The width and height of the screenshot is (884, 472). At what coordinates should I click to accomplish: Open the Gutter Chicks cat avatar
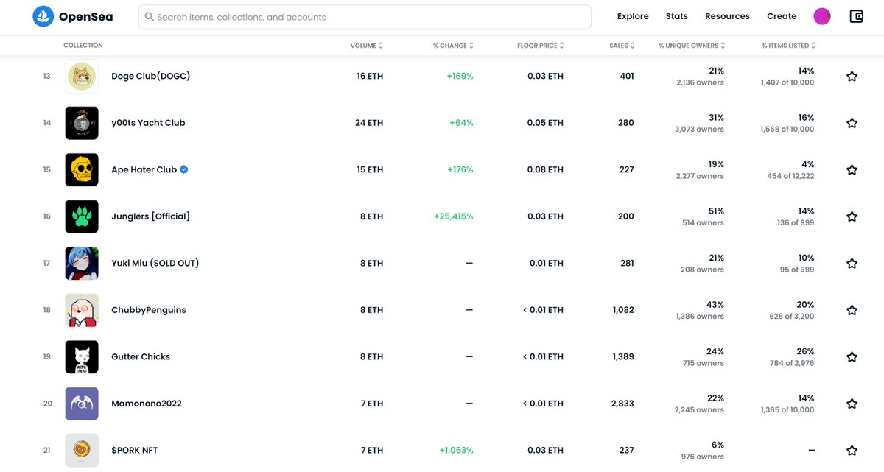coord(82,357)
